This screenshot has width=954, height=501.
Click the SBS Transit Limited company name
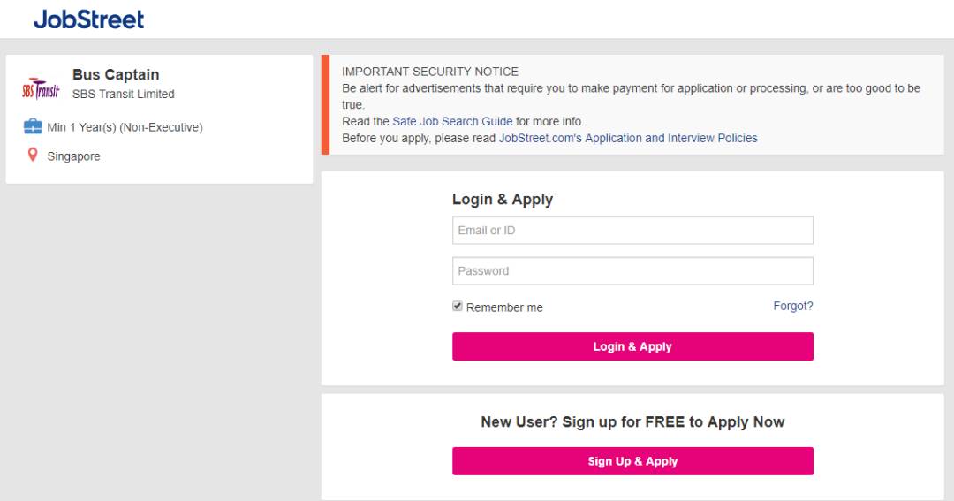pyautogui.click(x=124, y=94)
